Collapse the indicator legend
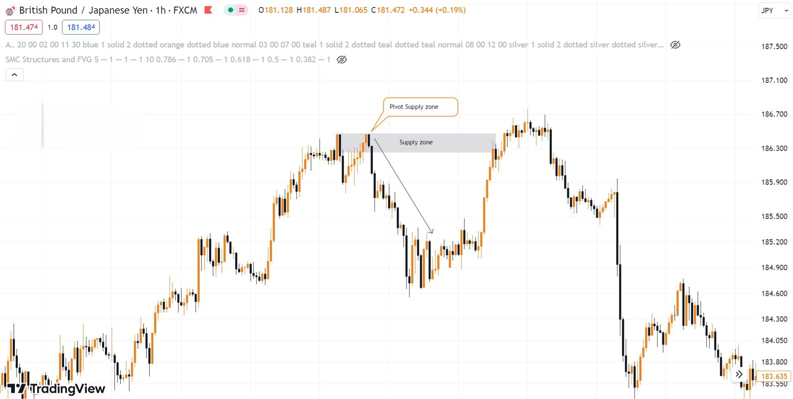793x399 pixels. pos(14,75)
